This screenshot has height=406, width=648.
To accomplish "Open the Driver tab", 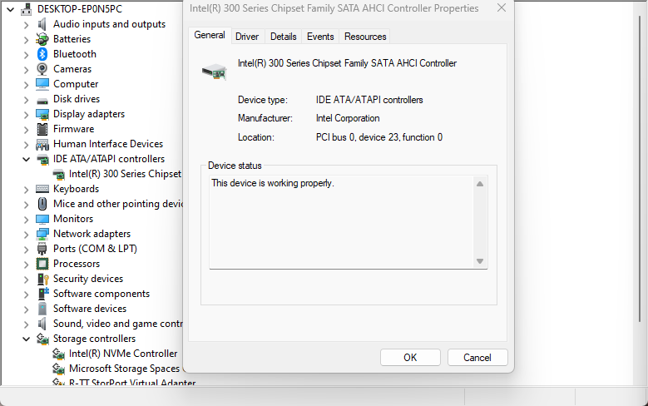I will [247, 37].
